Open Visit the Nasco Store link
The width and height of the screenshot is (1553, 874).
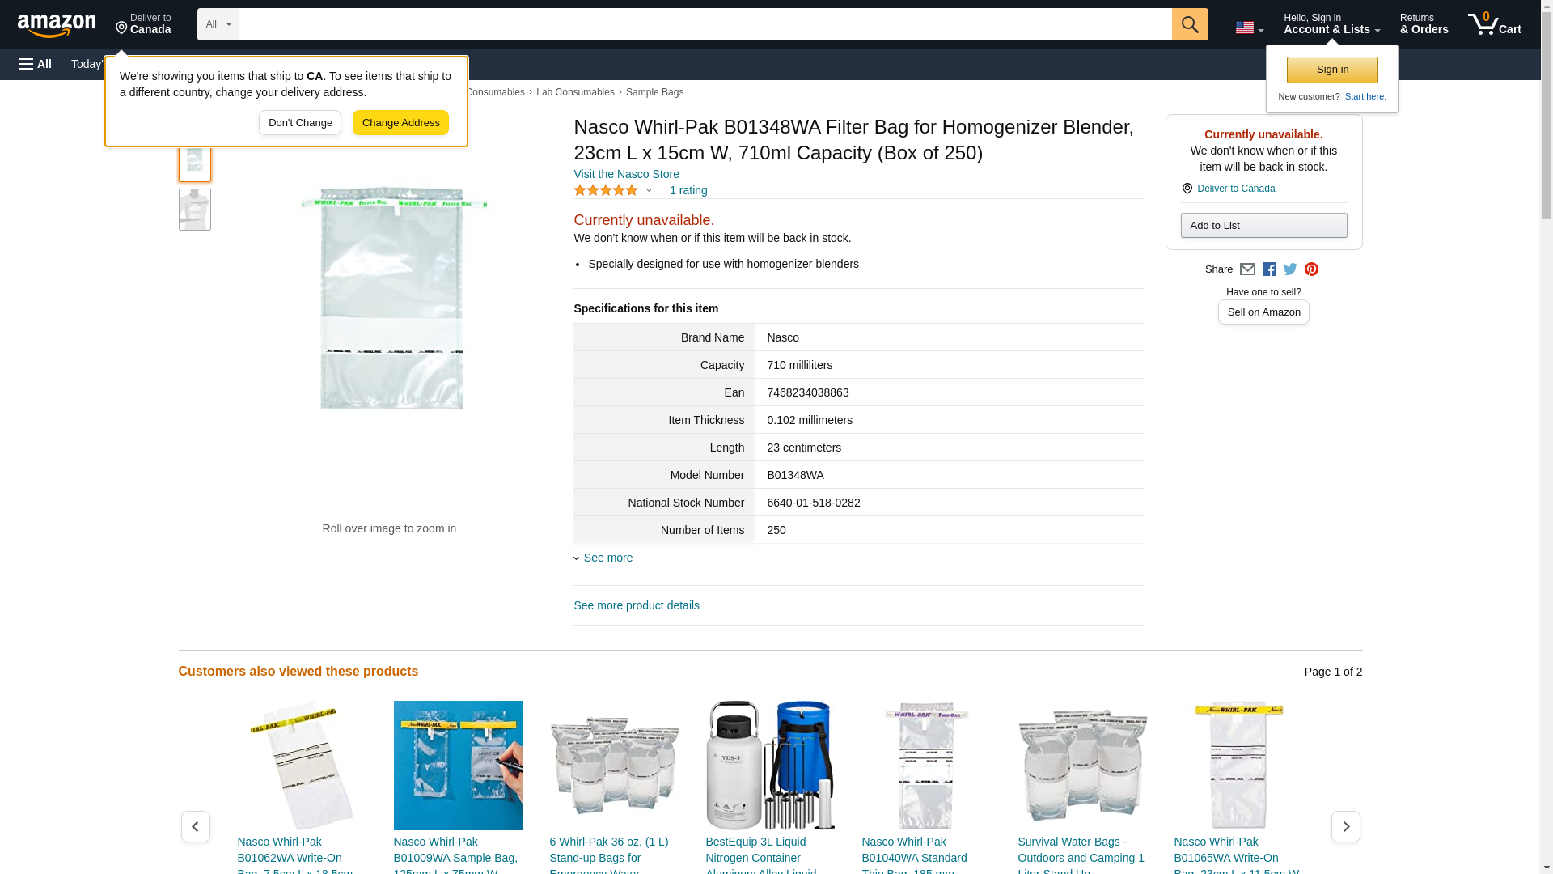click(x=626, y=174)
